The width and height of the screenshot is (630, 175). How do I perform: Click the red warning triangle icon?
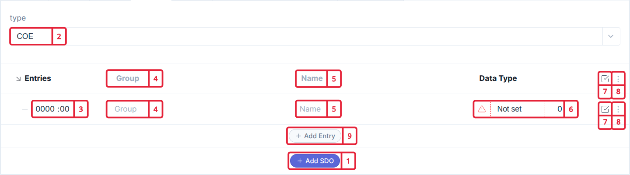click(482, 109)
